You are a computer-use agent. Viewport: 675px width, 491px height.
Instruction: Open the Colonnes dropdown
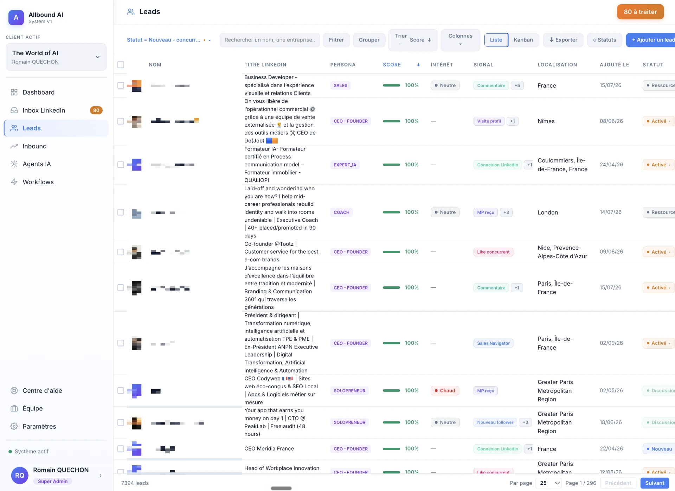(460, 40)
